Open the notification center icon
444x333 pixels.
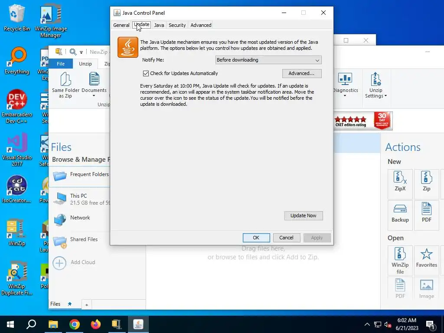(x=431, y=325)
